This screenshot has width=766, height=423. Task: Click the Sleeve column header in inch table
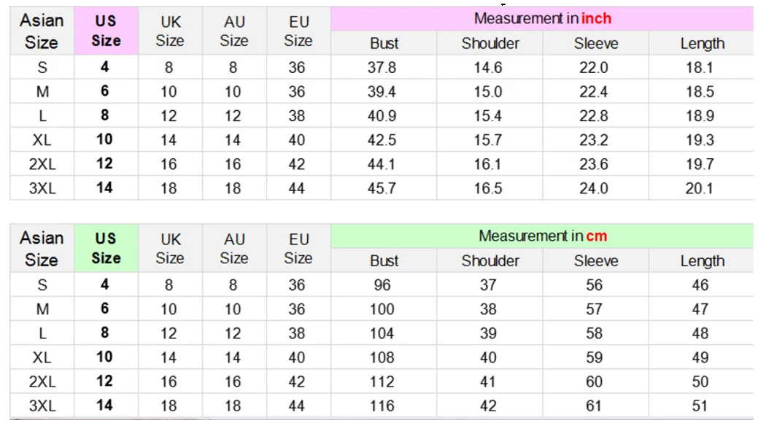coord(596,44)
